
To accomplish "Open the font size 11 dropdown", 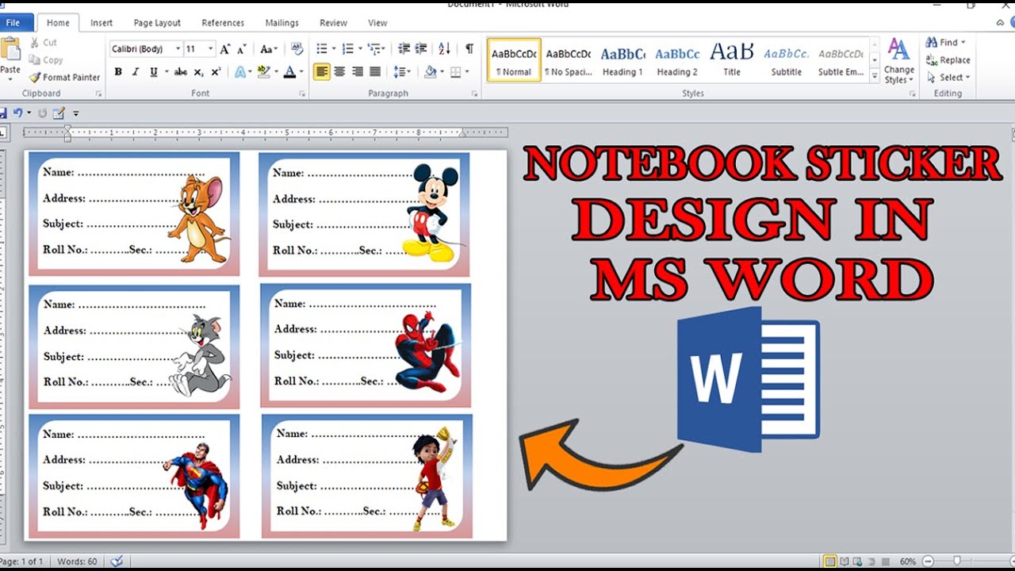I will click(x=211, y=49).
